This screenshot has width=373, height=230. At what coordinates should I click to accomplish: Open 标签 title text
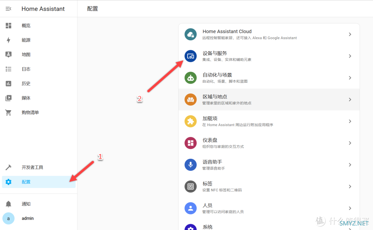[208, 184]
